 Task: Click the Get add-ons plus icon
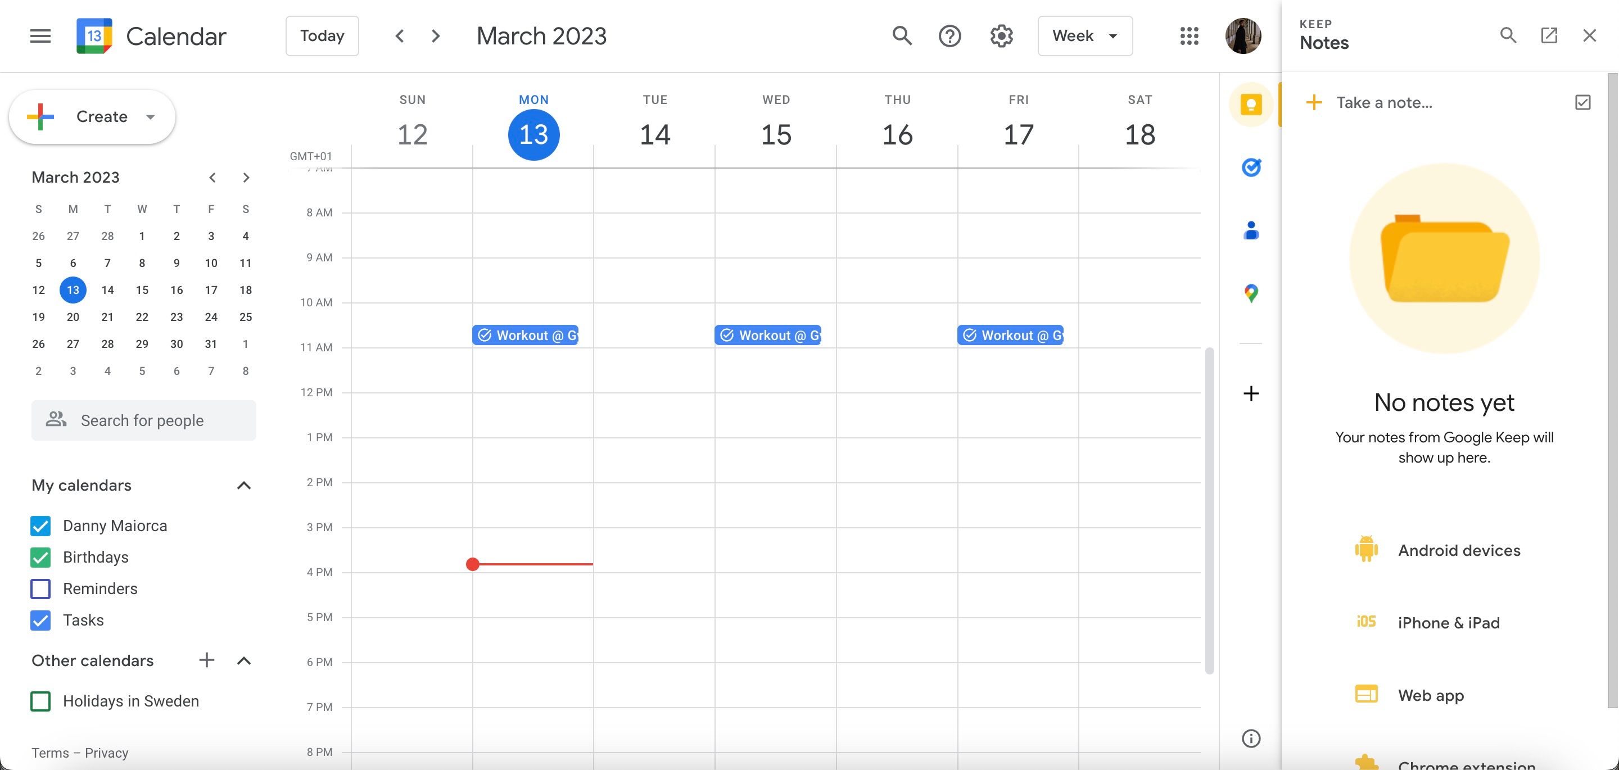pos(1251,393)
